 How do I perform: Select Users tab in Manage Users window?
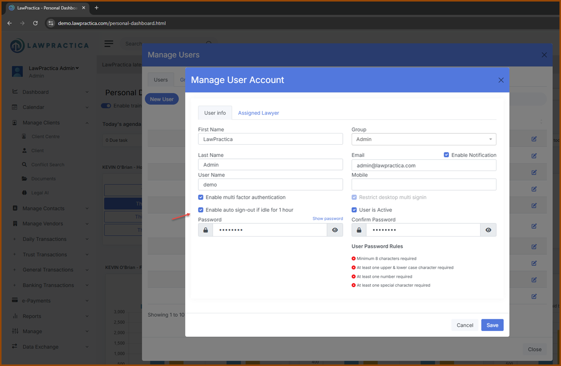(x=161, y=80)
